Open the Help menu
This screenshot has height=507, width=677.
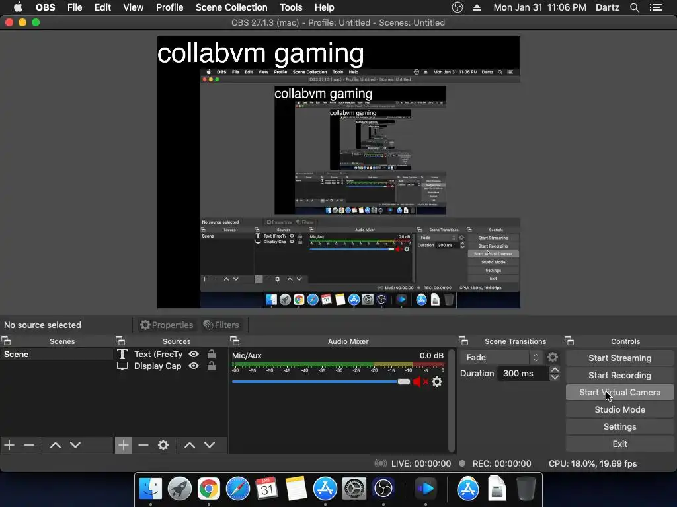(x=324, y=7)
